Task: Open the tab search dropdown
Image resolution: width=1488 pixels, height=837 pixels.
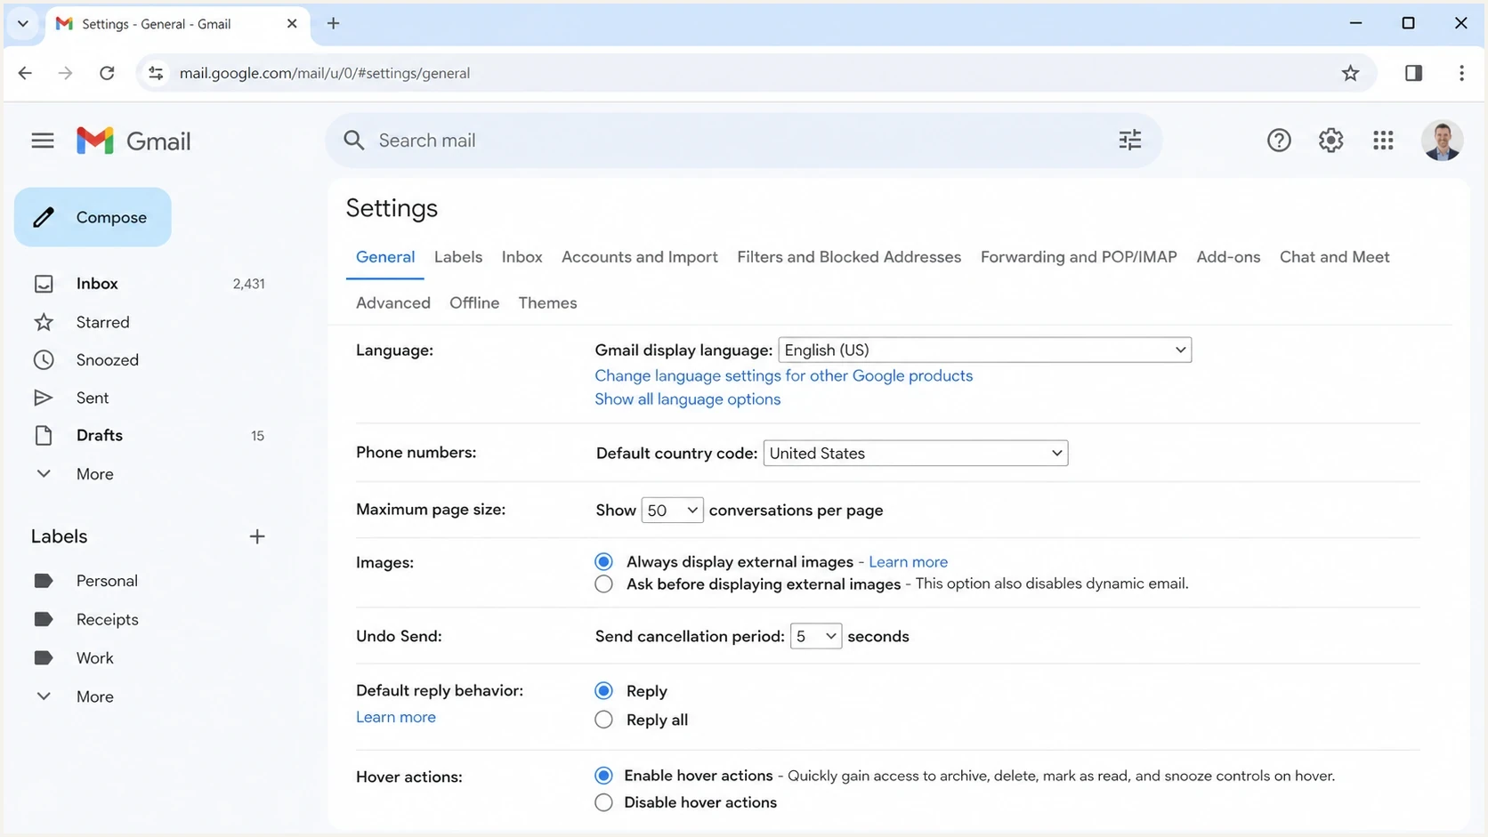Action: coord(23,24)
